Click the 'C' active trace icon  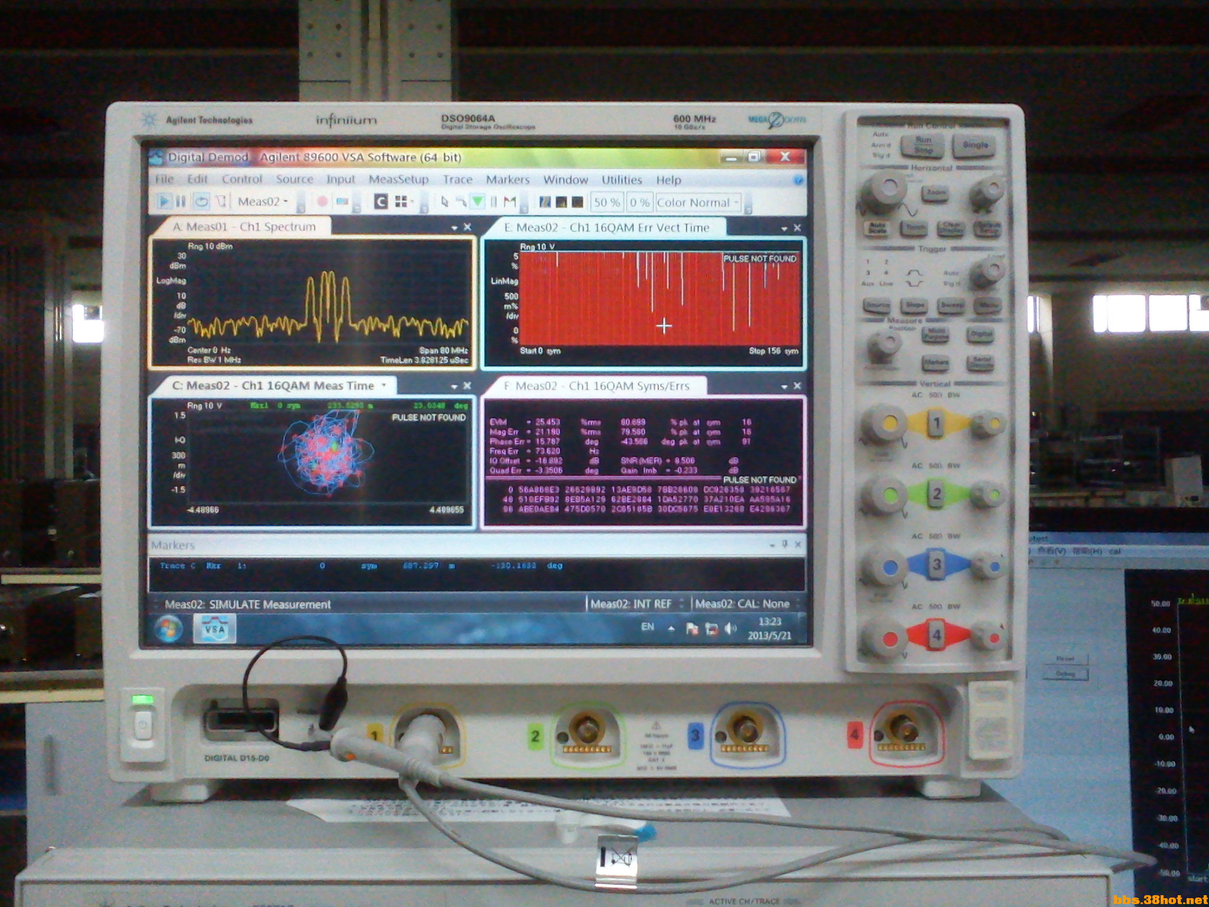(381, 202)
